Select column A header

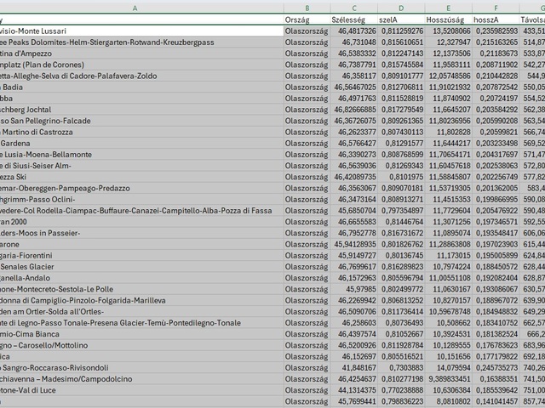(141, 8)
